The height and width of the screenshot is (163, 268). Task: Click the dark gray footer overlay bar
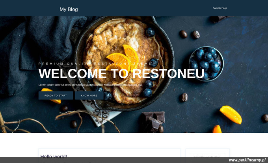(x=134, y=160)
